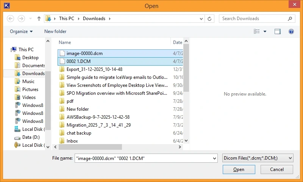Select the 'Simple guide to migrate IceWarp' folder
The height and width of the screenshot is (182, 303).
(117, 77)
